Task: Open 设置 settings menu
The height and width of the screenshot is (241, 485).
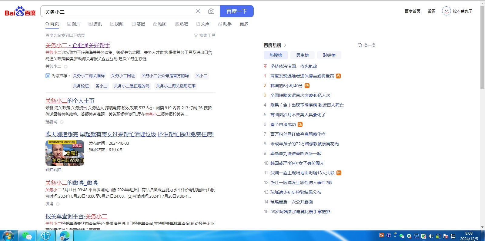Action: 432,11
